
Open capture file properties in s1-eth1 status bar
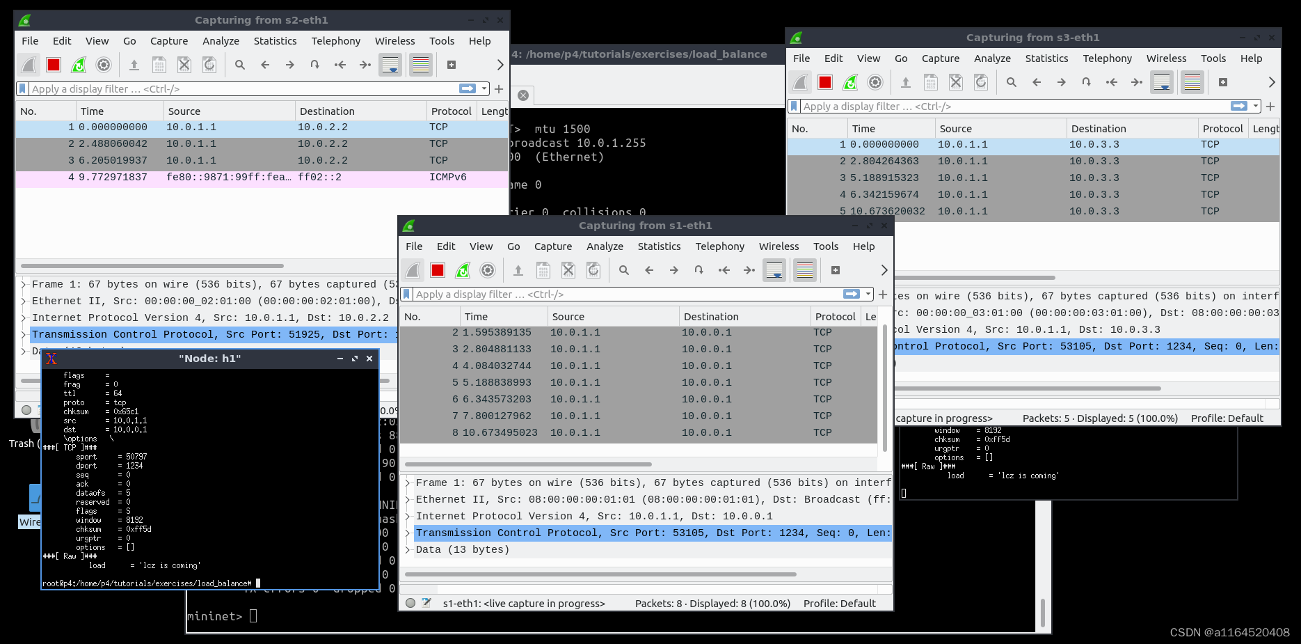426,604
